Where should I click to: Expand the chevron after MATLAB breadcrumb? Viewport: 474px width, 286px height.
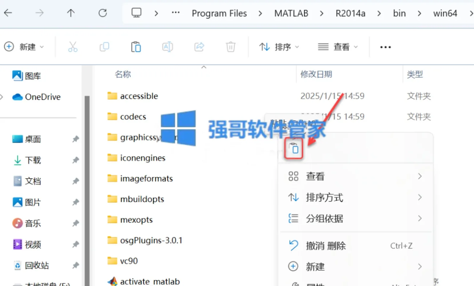tap(322, 13)
